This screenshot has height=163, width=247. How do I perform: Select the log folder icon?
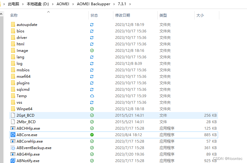pyautogui.click(x=13, y=64)
